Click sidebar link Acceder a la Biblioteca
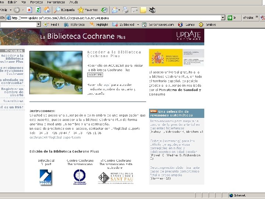Viewport: 265px width, 199px height. point(12,59)
